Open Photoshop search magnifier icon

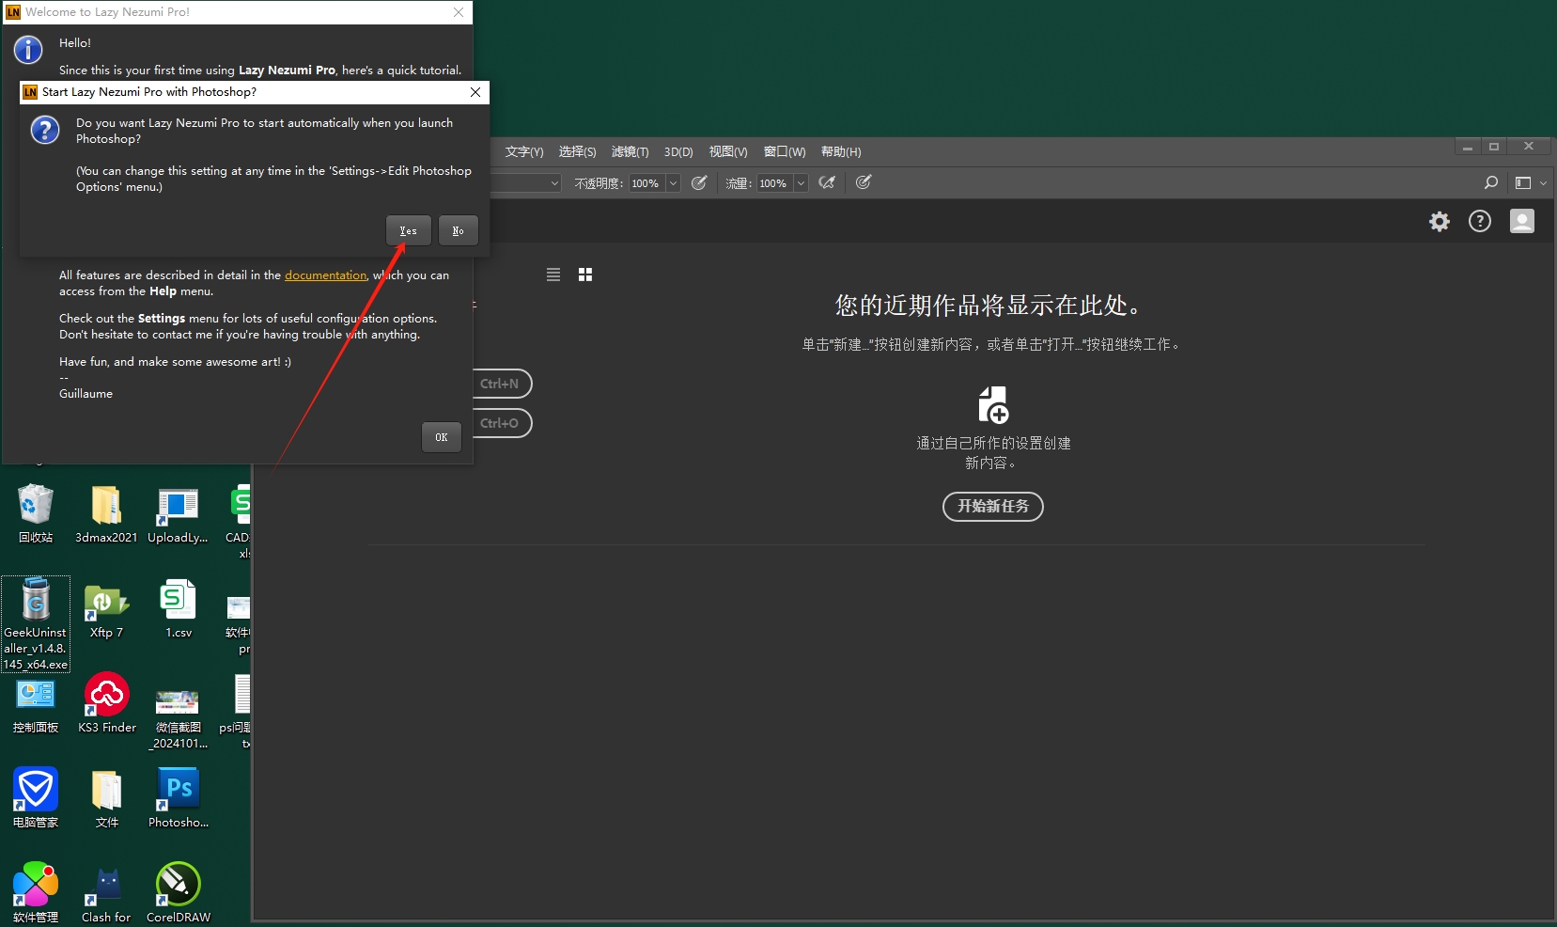(x=1490, y=183)
